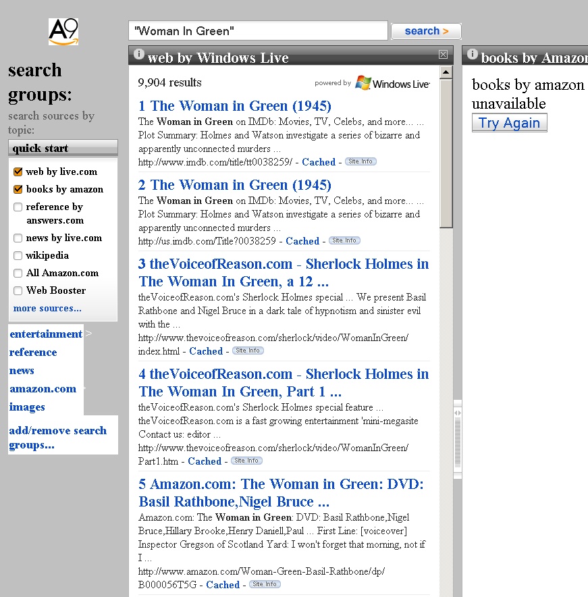Enable news by live.com source
This screenshot has height=597, width=588.
pyautogui.click(x=18, y=238)
